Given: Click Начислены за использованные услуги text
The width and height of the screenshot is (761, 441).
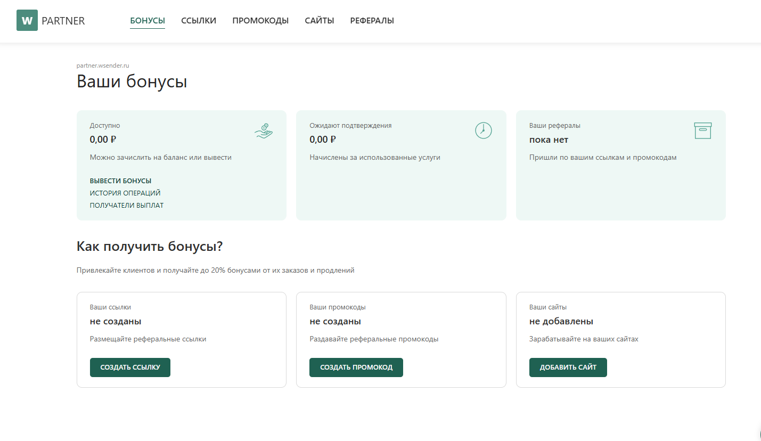Looking at the screenshot, I should tap(375, 158).
